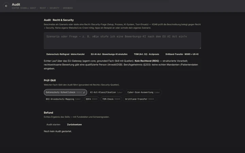
Task: Select the BSI-Grundschutz-Mapping skill chip
Action: [63, 99]
